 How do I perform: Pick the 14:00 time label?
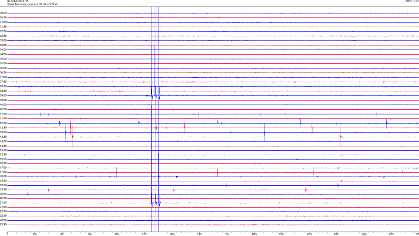click(3, 142)
